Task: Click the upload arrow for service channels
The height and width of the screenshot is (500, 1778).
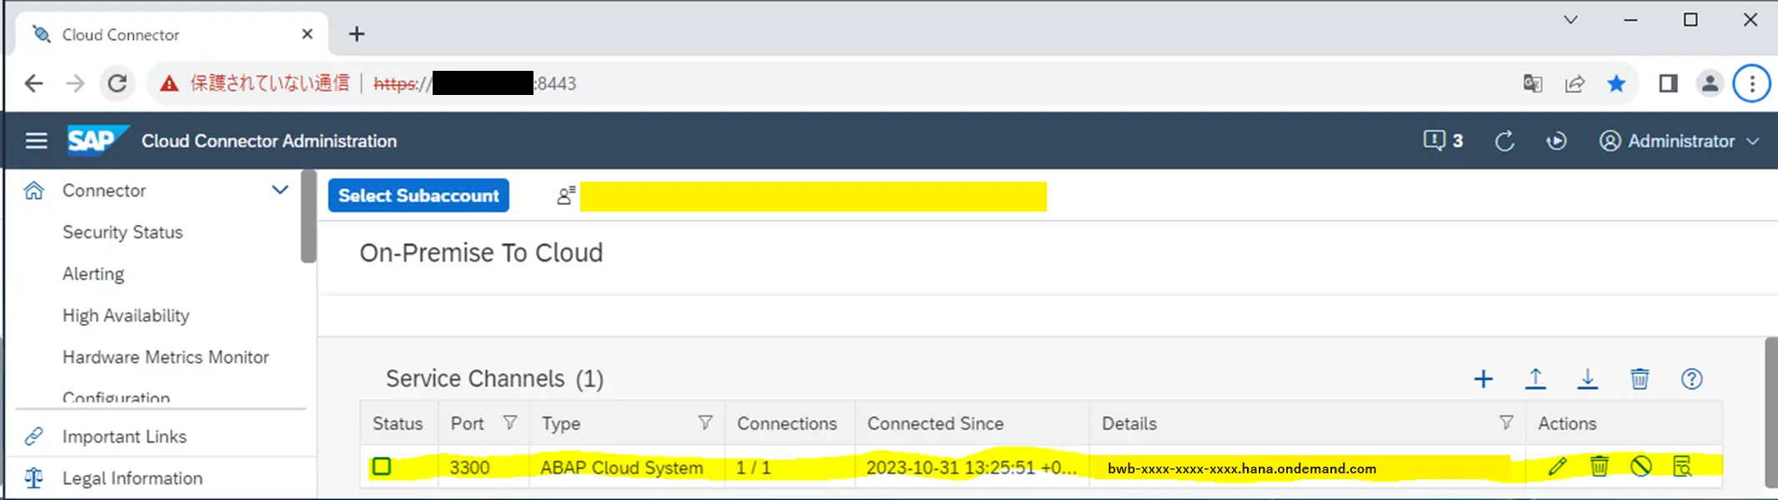Action: coord(1535,379)
